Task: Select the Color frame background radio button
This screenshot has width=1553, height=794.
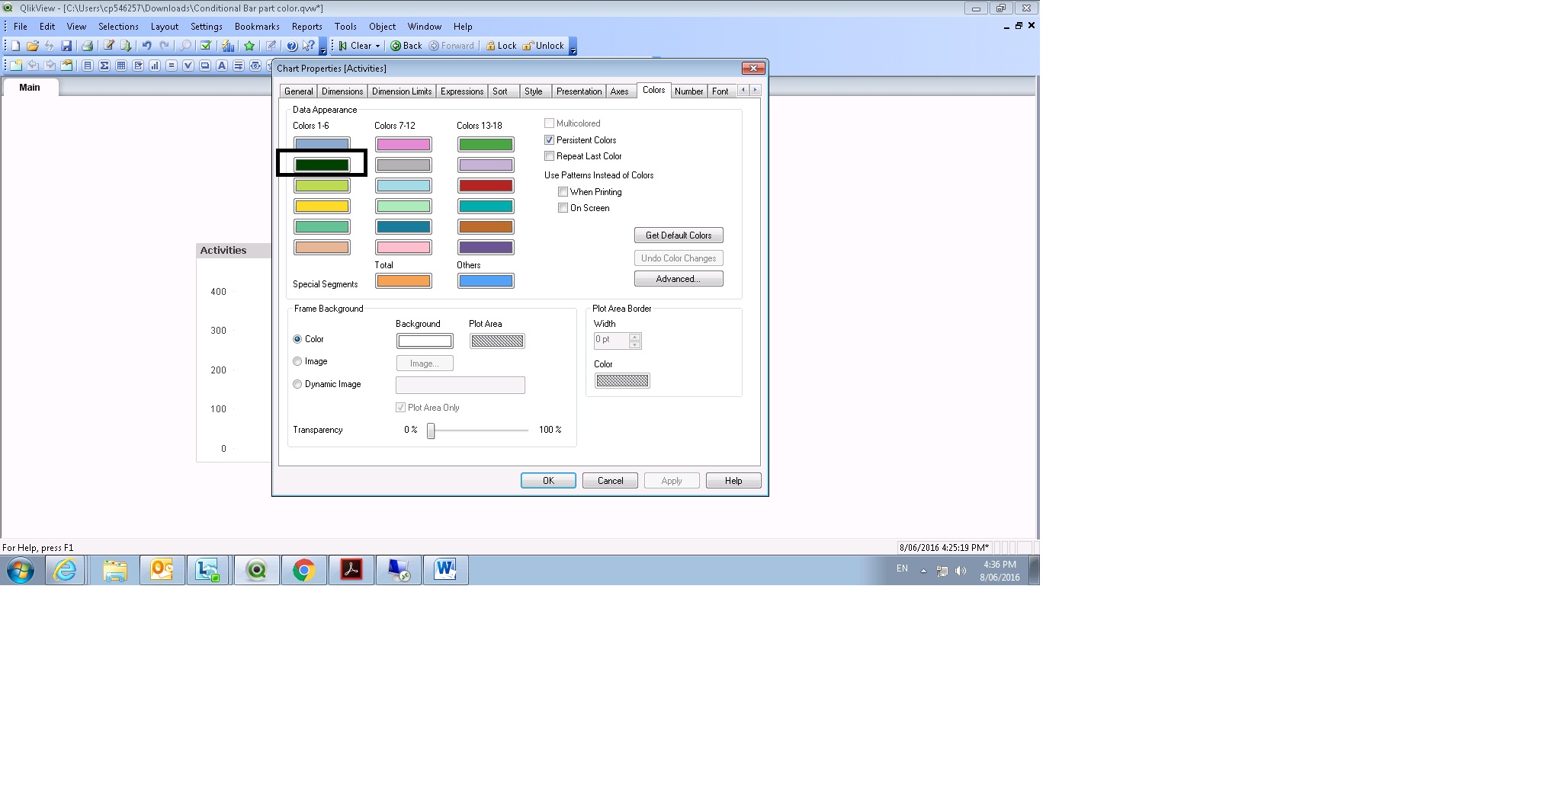Action: [x=297, y=339]
